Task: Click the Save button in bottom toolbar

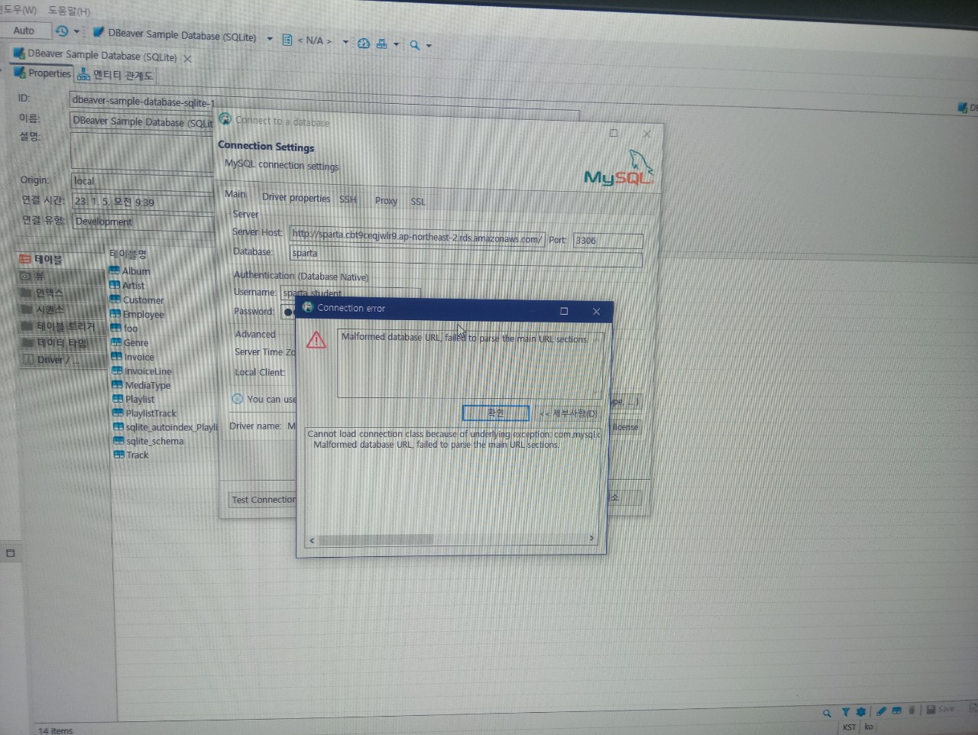Action: [x=941, y=709]
